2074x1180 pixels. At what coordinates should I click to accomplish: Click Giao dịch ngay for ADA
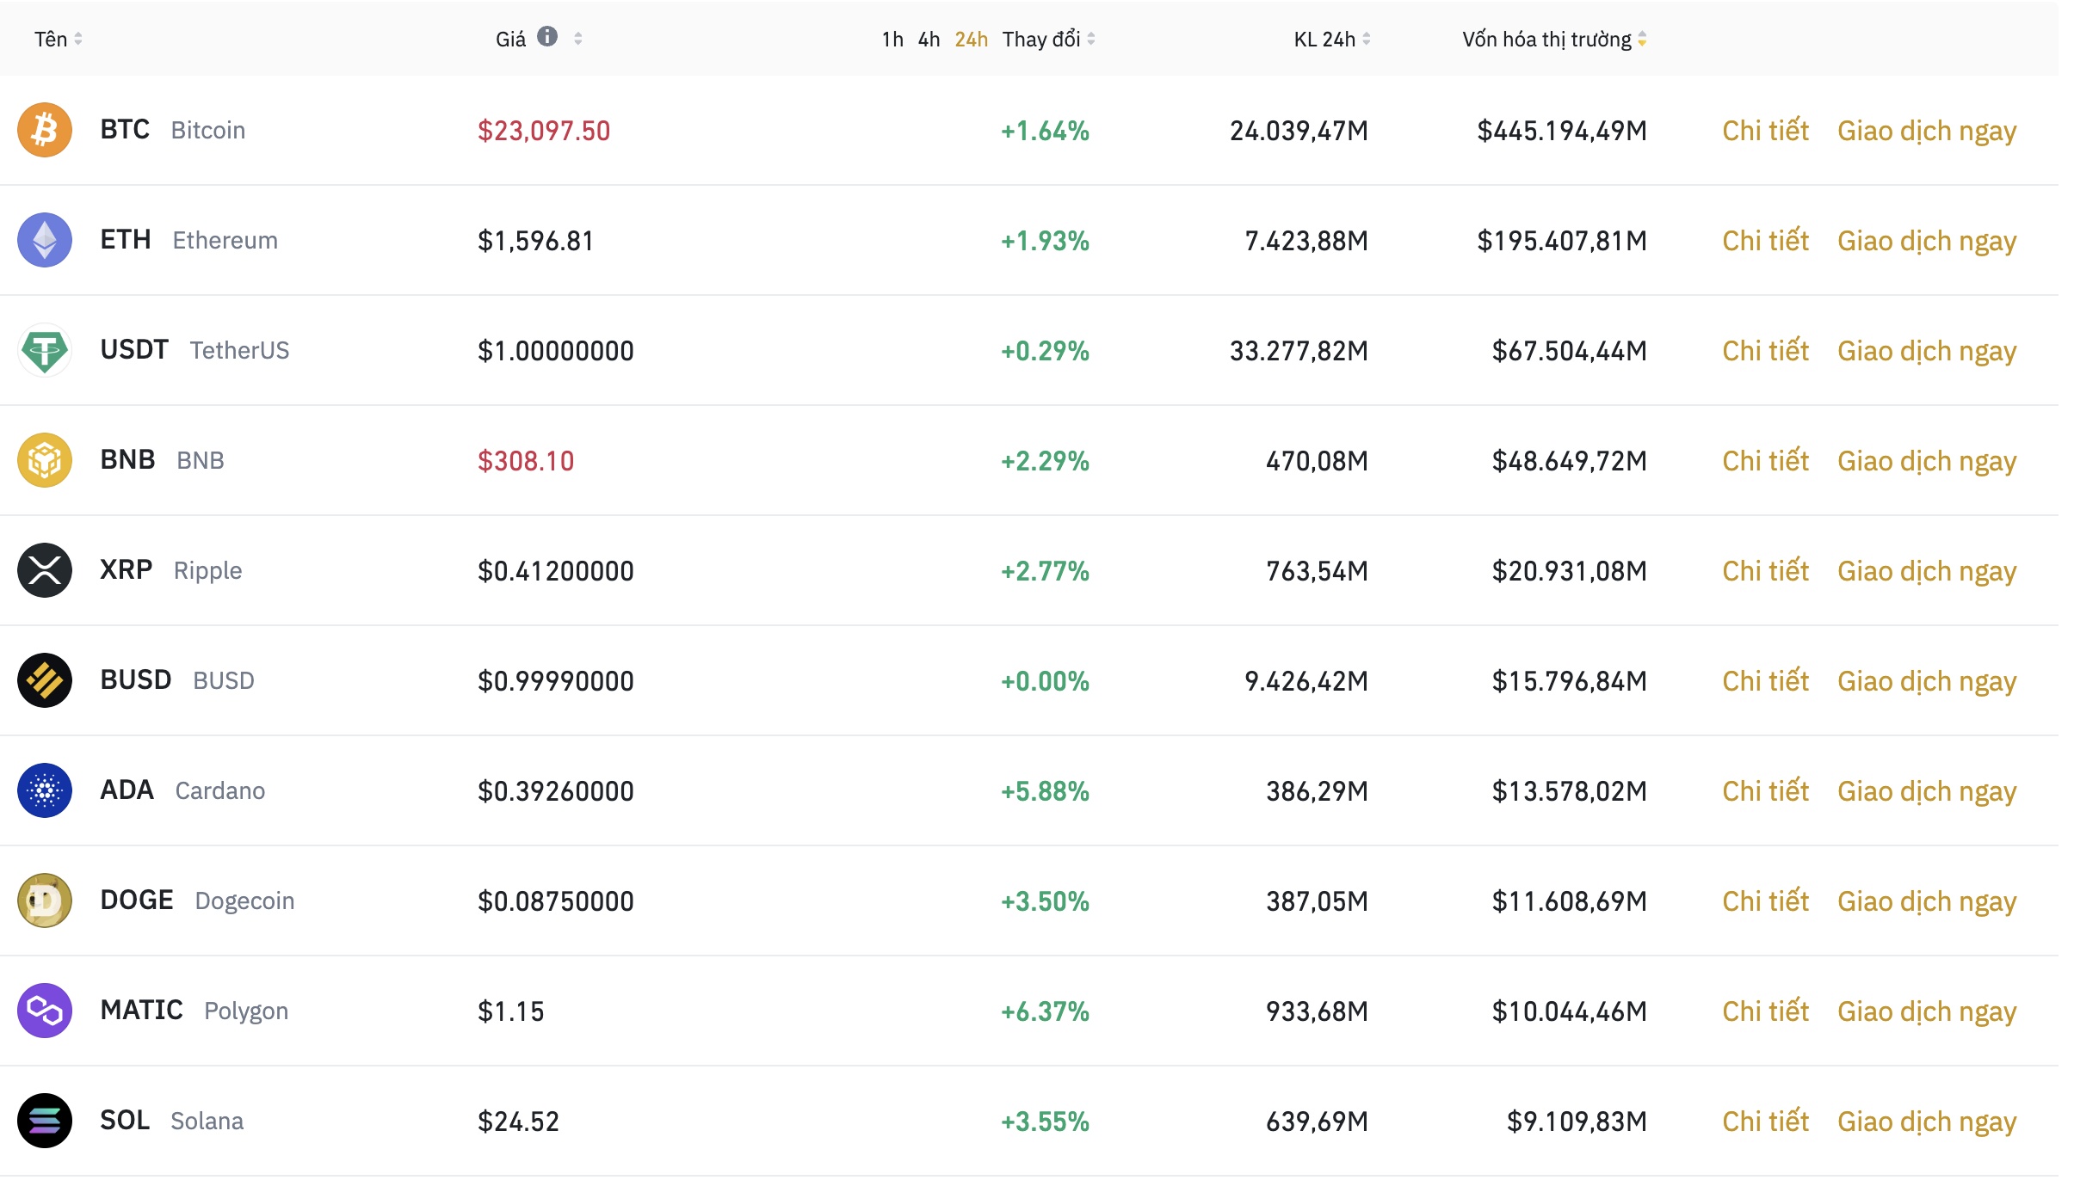1927,793
